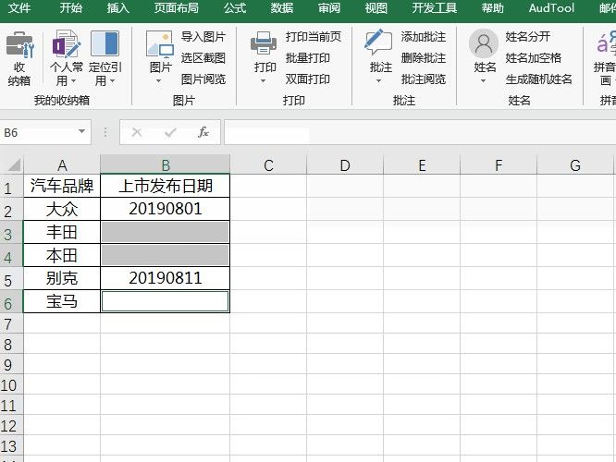616x462 pixels.
Task: Switch to the 视图 tab
Action: 376,7
